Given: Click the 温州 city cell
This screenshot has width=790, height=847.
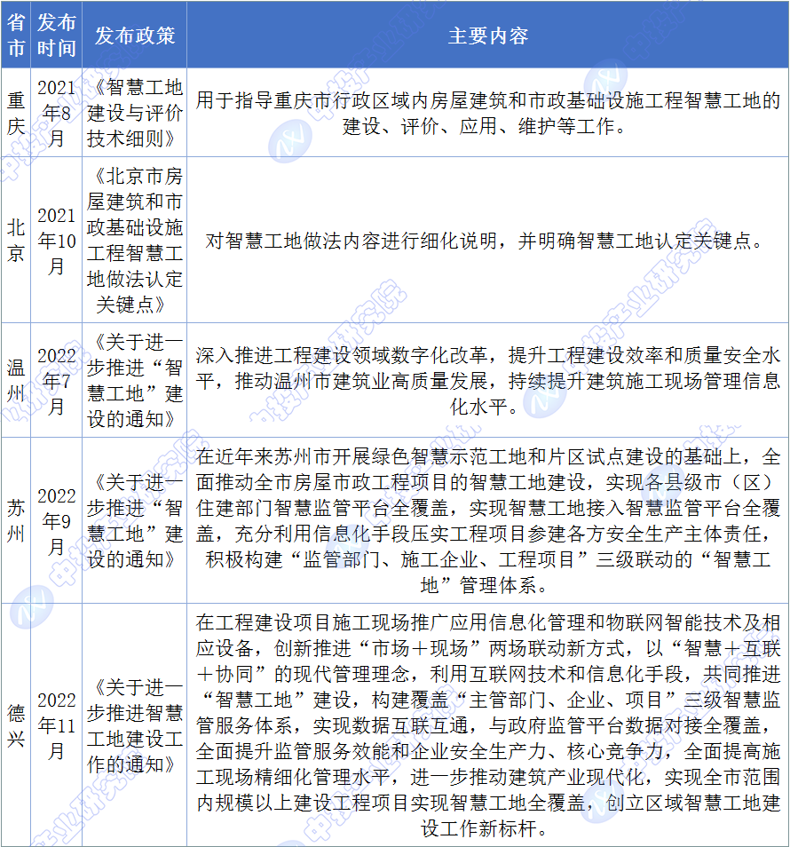Looking at the screenshot, I should pyautogui.click(x=16, y=380).
